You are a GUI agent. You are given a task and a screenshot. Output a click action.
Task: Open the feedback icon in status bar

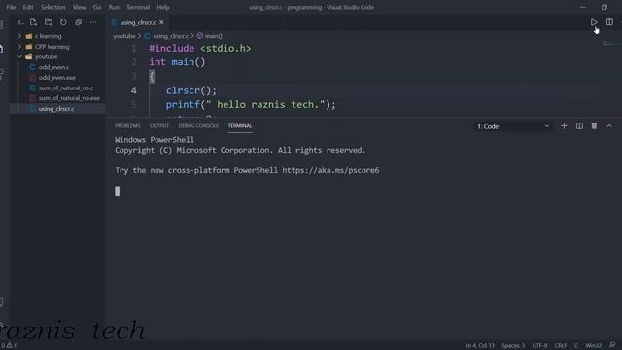tap(612, 345)
